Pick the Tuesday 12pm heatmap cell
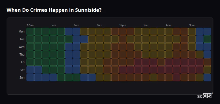Viewport: 220px width, 104px height. point(123,39)
